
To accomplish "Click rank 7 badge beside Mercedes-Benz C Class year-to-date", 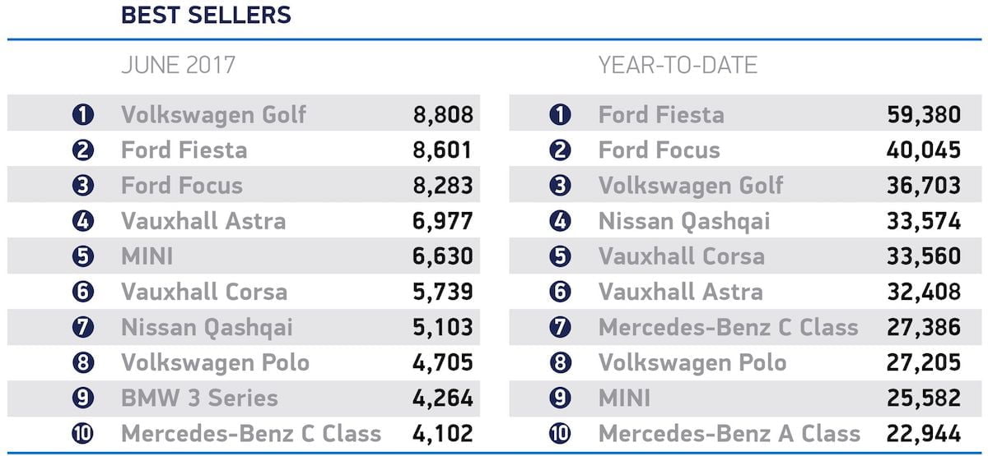I will tap(560, 327).
